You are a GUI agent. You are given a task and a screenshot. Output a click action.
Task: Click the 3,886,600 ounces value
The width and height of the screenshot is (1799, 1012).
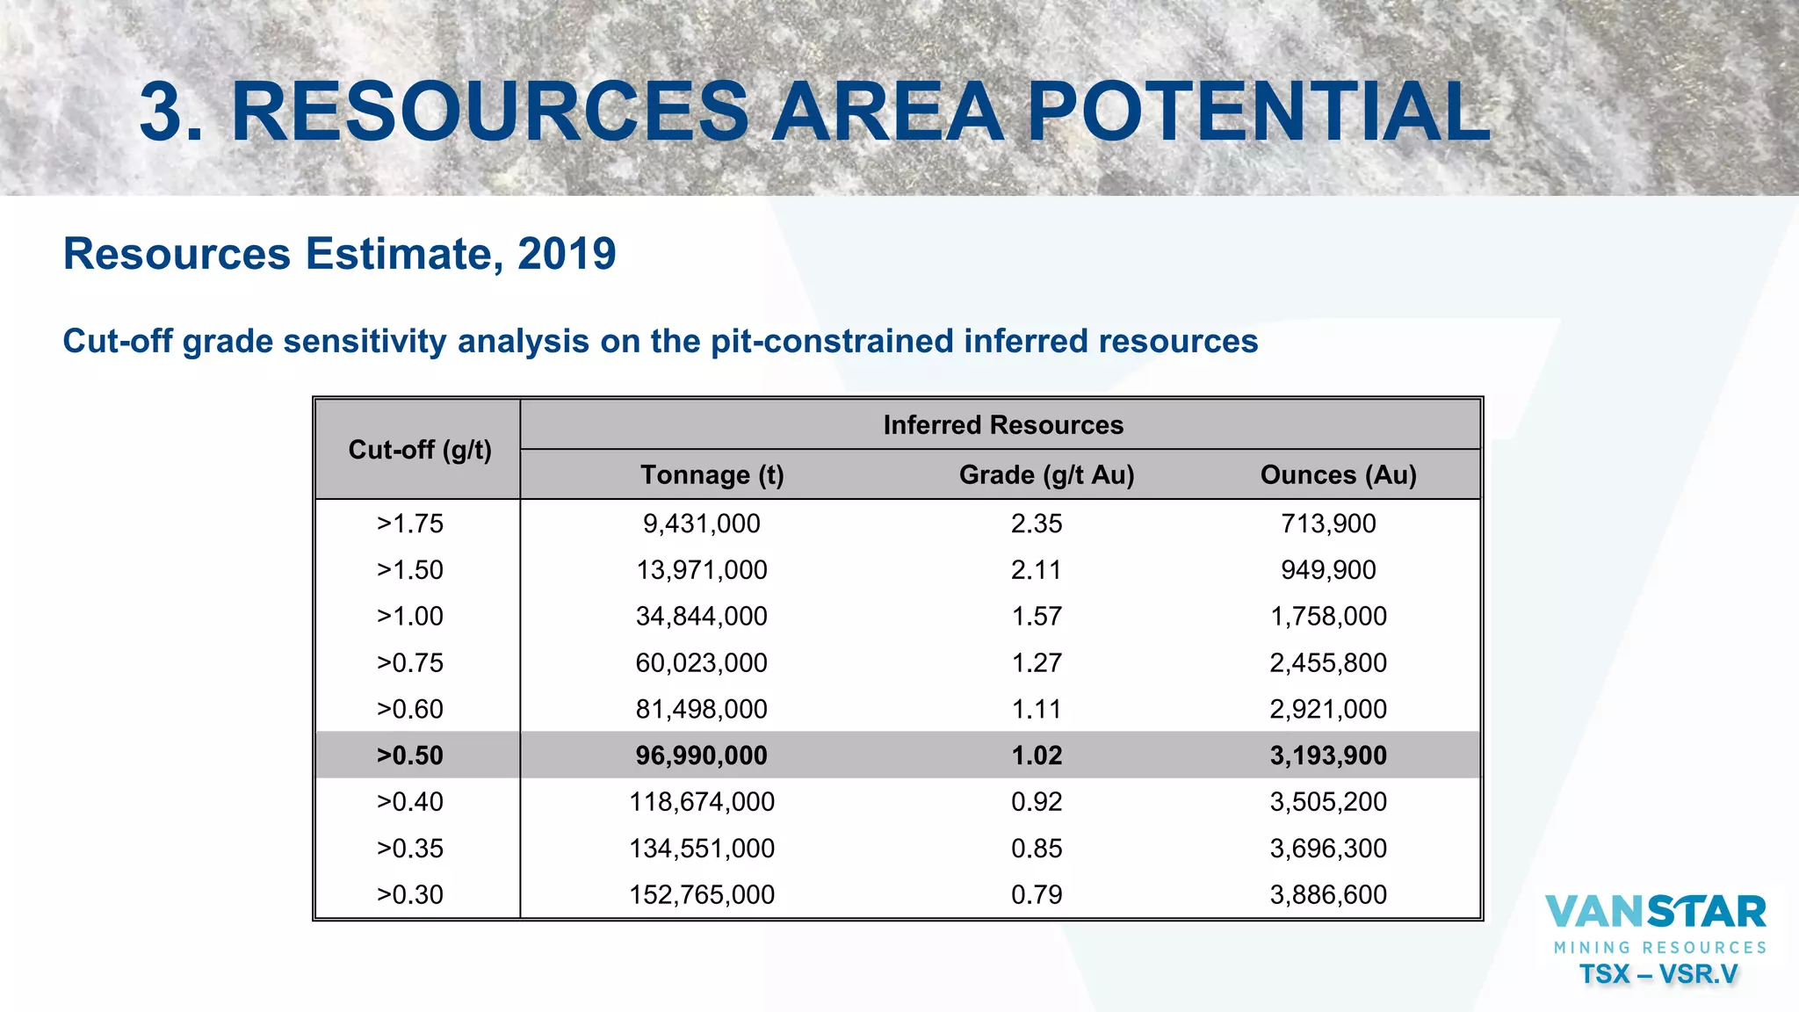point(1327,895)
